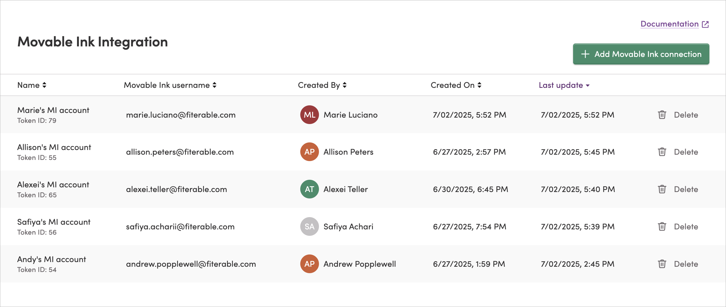The width and height of the screenshot is (726, 307).
Task: Click last update 7/02/2025, 2:45 PM
Action: [577, 264]
